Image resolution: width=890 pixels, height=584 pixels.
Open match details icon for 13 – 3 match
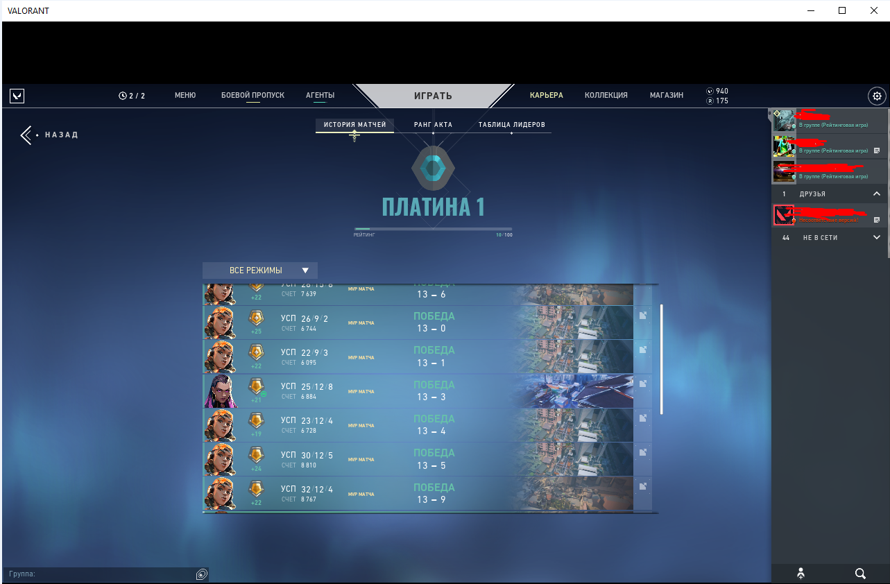(x=643, y=384)
